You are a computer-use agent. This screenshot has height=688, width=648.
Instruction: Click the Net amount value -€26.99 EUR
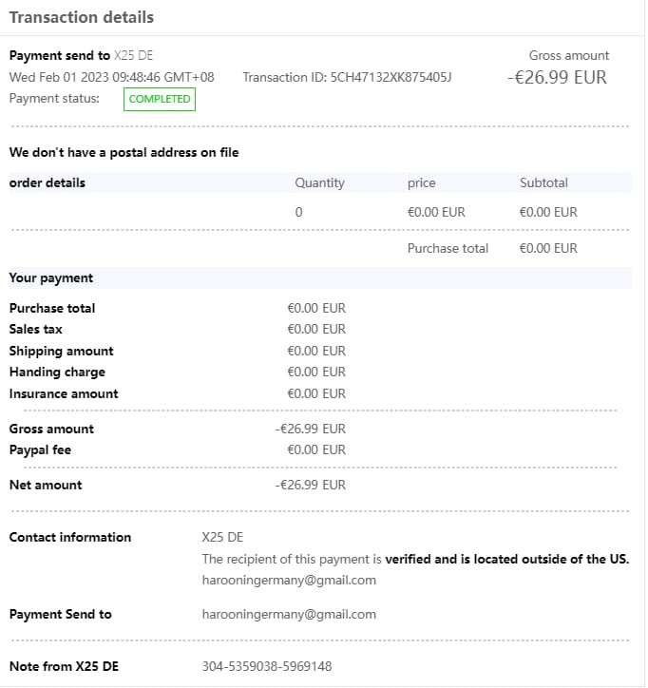(310, 485)
